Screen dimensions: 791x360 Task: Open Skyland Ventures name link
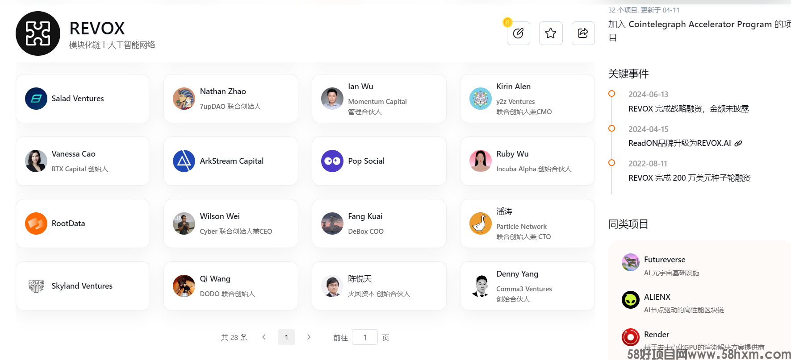tap(82, 286)
